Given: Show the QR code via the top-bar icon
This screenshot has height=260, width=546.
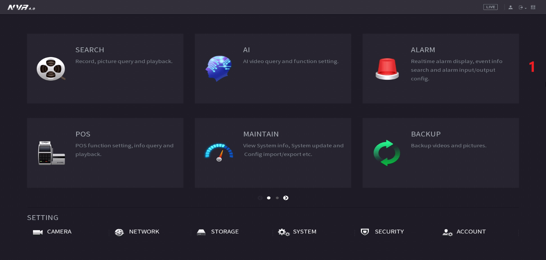Looking at the screenshot, I should tap(533, 7).
